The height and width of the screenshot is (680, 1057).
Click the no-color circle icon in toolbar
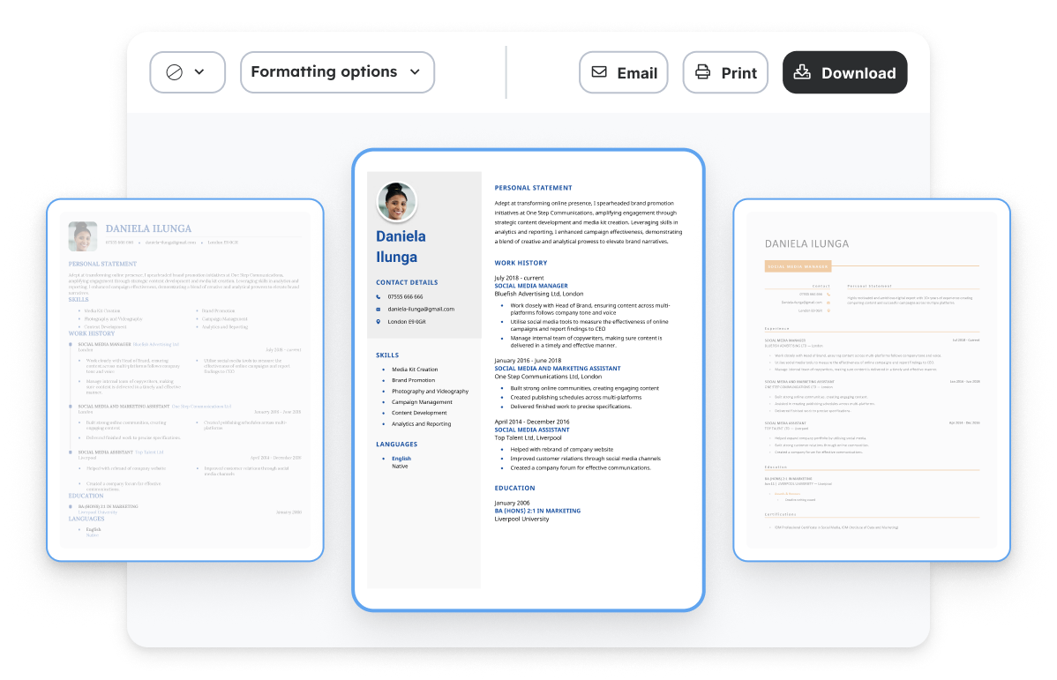pyautogui.click(x=174, y=72)
